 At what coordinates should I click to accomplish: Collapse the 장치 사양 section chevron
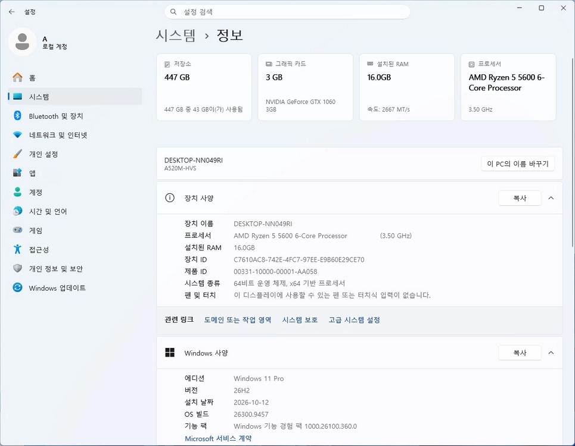click(551, 198)
